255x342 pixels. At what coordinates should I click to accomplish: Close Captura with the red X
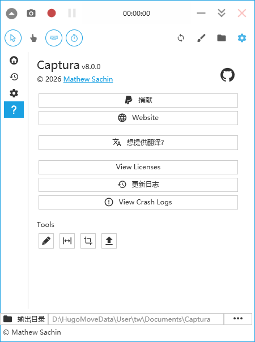click(242, 13)
